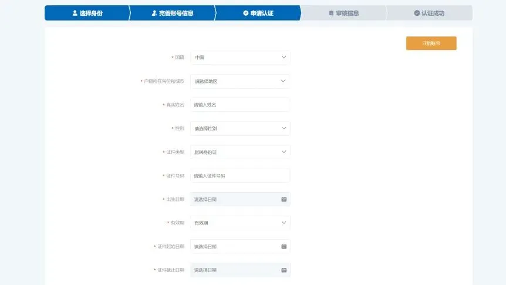Open the calendar icon for 出生日期
Screen dimensions: 506x285
(284, 199)
